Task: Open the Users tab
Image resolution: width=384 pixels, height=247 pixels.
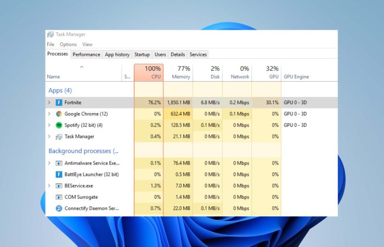Action: pos(160,54)
